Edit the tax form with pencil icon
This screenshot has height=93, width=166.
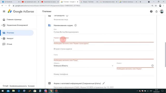coord(104,83)
